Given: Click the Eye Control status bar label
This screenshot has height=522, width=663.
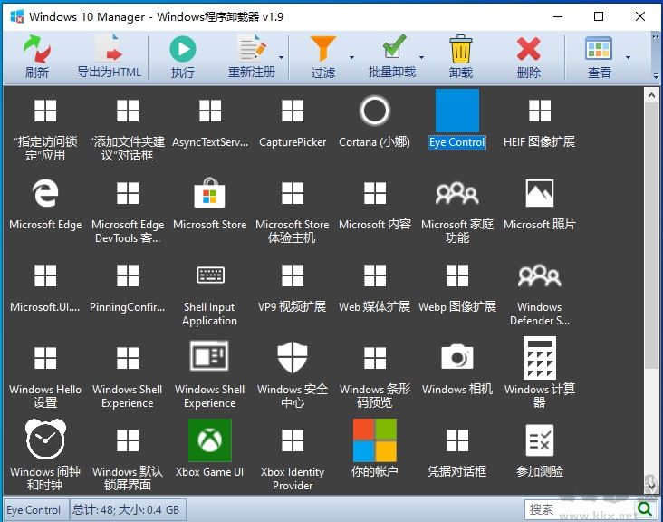Looking at the screenshot, I should [34, 509].
